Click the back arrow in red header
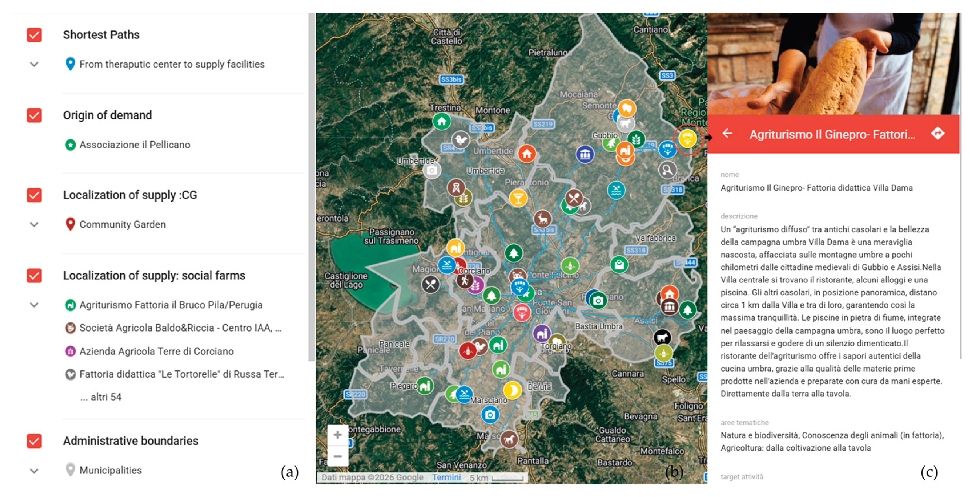Viewport: 970px width, 497px height. pos(728,134)
